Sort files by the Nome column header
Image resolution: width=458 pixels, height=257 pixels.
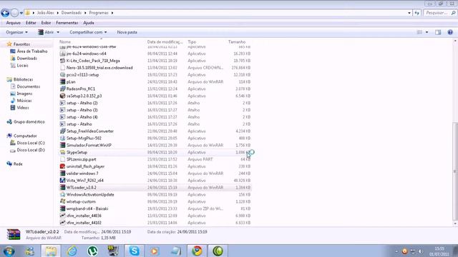(x=65, y=42)
